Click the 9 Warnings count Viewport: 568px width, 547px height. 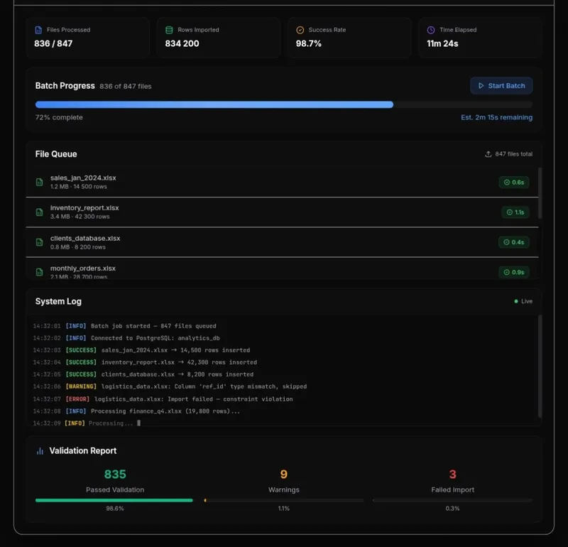[283, 474]
